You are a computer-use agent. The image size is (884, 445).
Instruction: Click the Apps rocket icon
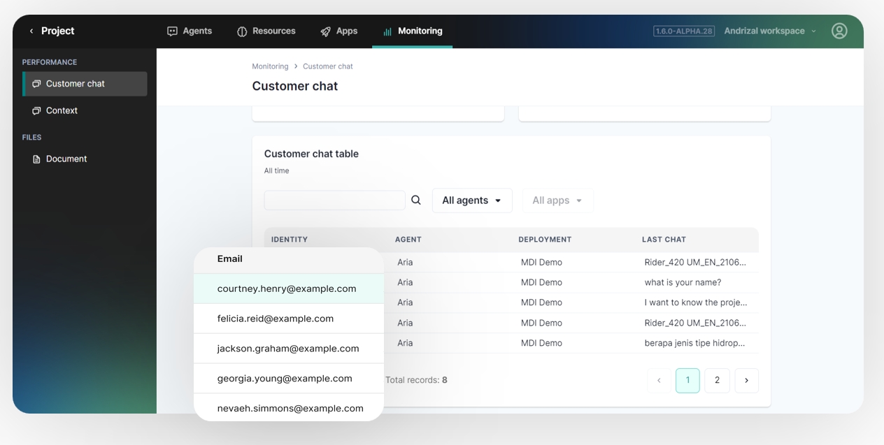326,31
